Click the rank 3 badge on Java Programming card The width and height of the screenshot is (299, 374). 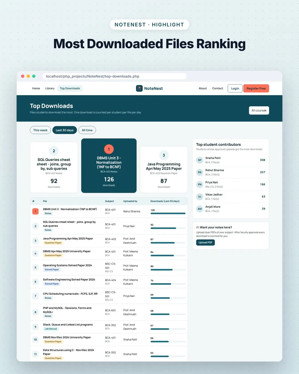click(164, 155)
